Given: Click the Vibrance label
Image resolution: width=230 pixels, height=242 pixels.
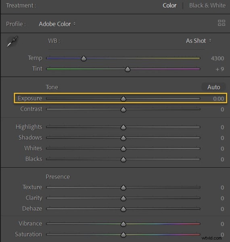Looking at the screenshot, I should (30, 223).
